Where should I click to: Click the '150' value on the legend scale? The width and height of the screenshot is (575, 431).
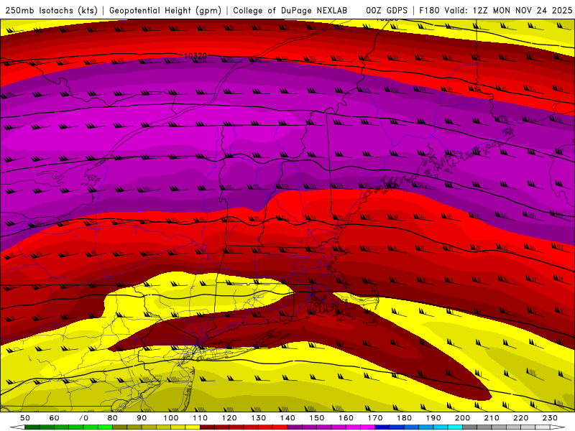pyautogui.click(x=316, y=418)
